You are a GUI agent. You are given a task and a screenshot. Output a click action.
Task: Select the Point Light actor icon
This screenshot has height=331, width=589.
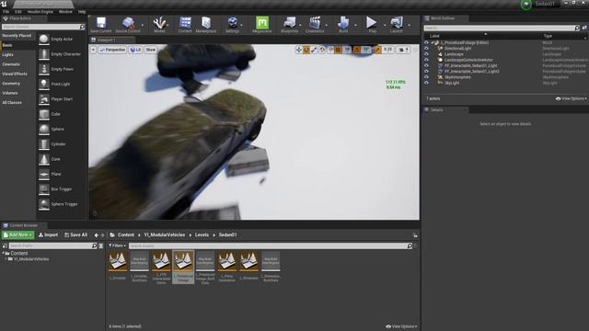(44, 84)
